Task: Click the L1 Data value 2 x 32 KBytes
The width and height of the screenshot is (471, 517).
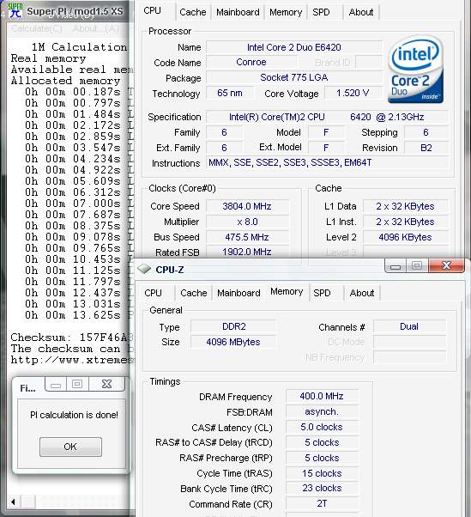Action: coord(405,206)
